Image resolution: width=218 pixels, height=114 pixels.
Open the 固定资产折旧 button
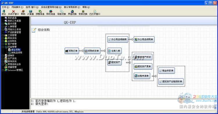click(143, 57)
